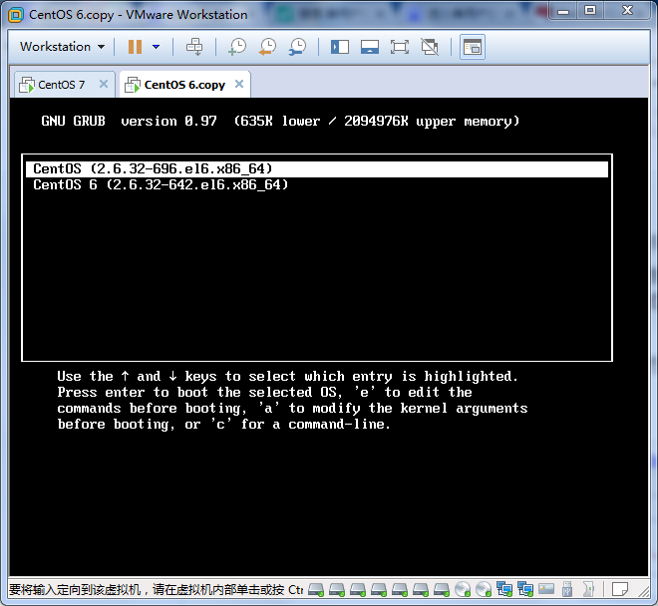Toggle the thumbnail bar icon

click(370, 47)
